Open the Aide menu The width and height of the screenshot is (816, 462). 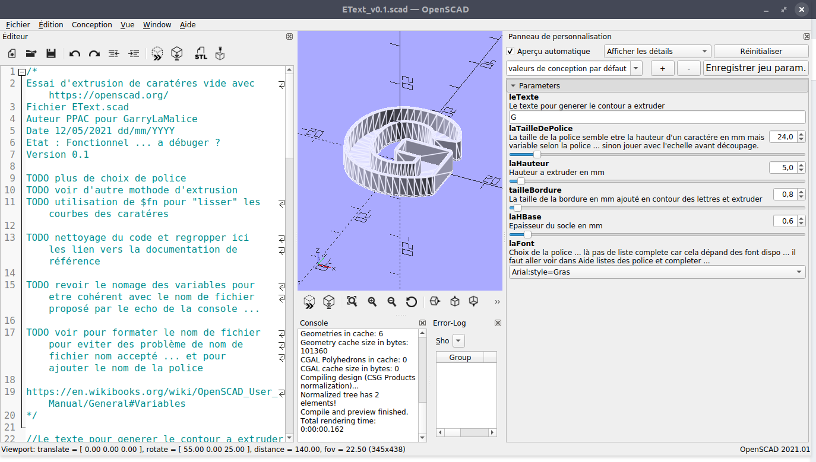click(188, 24)
